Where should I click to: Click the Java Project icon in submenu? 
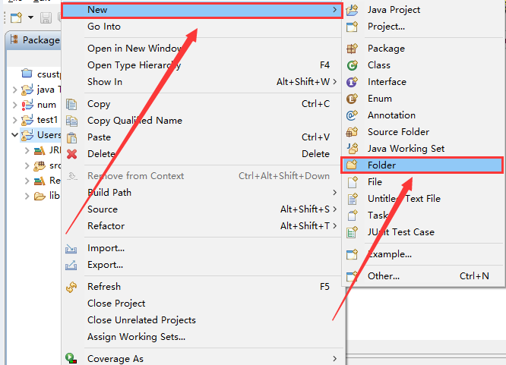click(352, 10)
